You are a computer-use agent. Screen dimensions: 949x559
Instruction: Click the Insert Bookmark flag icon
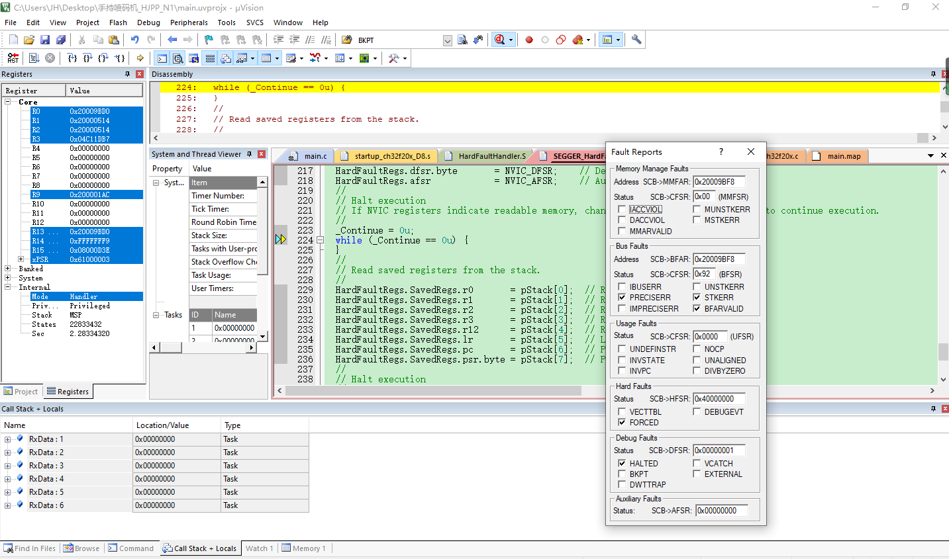[x=209, y=40]
